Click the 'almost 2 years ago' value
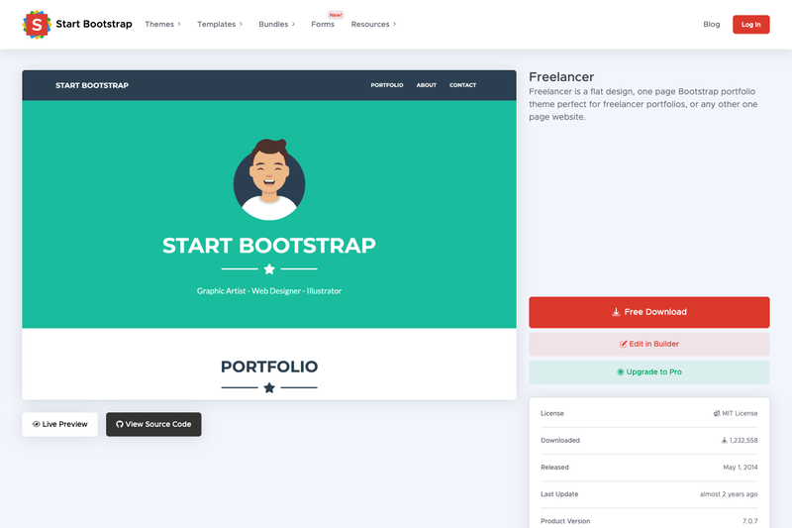792x528 pixels. [729, 494]
